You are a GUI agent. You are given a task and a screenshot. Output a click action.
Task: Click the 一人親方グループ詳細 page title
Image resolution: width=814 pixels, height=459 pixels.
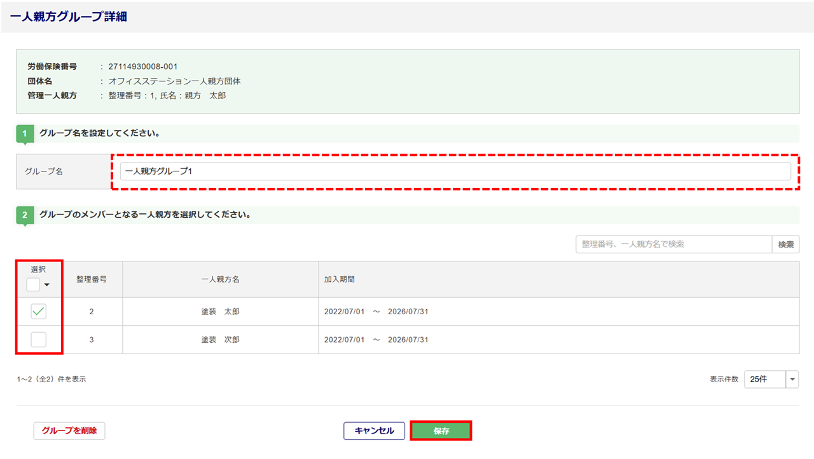[x=69, y=17]
